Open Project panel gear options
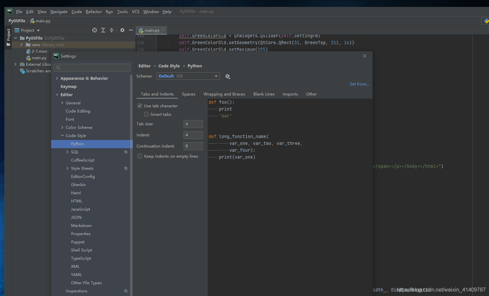 point(122,30)
